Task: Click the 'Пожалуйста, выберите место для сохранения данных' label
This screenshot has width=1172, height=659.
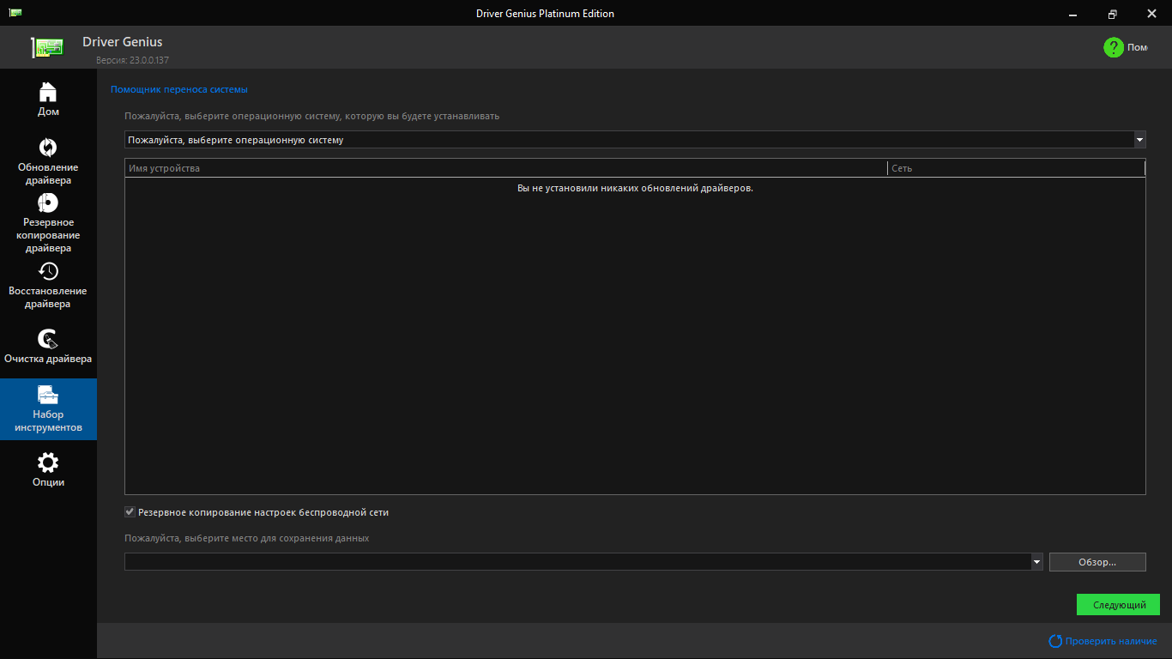Action: pyautogui.click(x=247, y=538)
